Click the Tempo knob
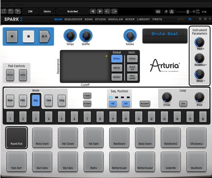Viewport: 212px width, 178px height. (70, 36)
